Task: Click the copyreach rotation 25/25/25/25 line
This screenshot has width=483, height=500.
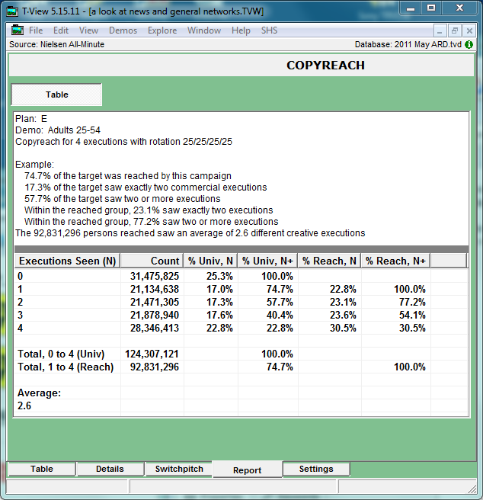Action: (123, 142)
